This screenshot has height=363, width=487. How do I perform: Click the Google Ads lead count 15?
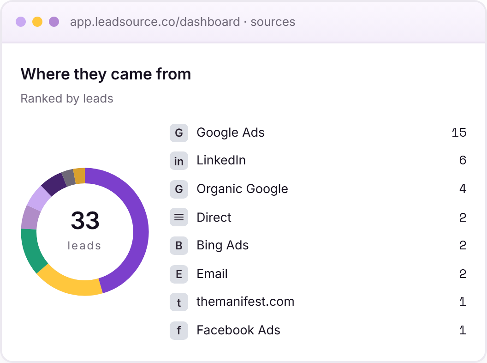point(459,133)
